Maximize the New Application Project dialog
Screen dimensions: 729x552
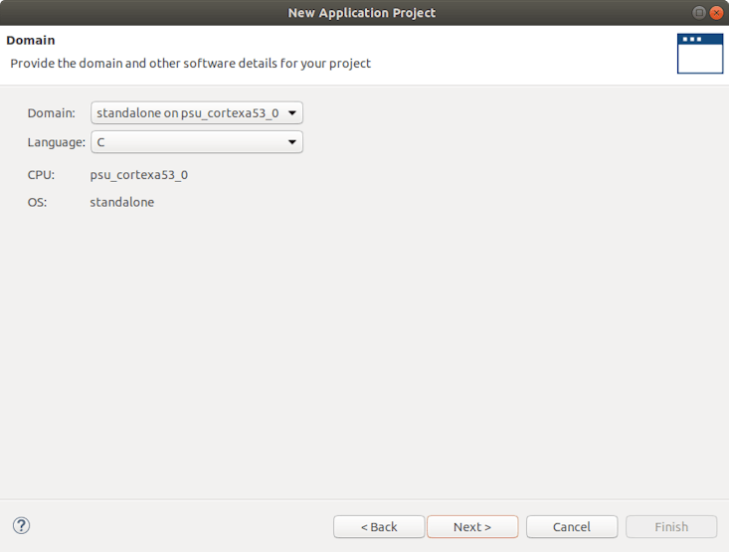[699, 12]
